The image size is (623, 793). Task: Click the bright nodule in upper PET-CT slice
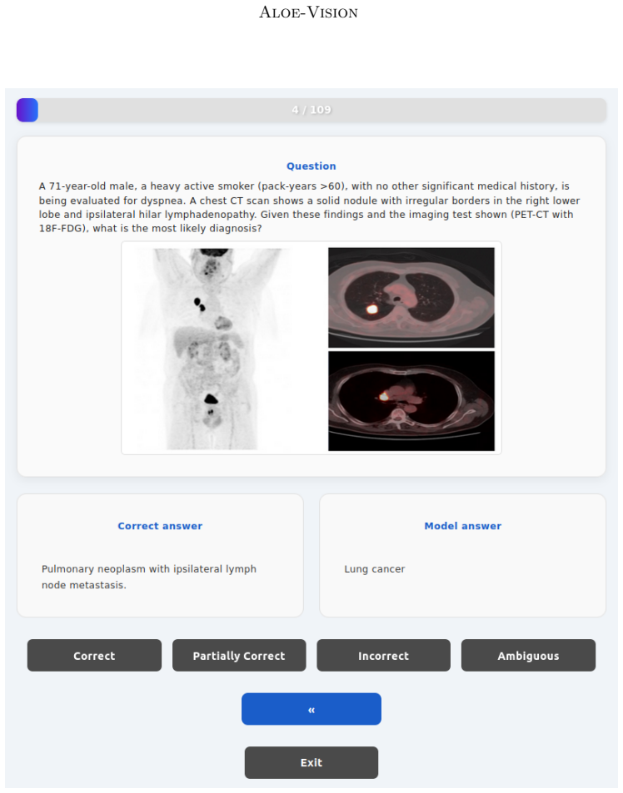pos(372,309)
